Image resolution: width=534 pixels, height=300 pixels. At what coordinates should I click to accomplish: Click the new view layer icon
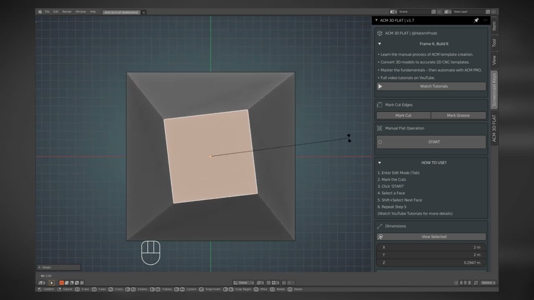click(x=488, y=12)
